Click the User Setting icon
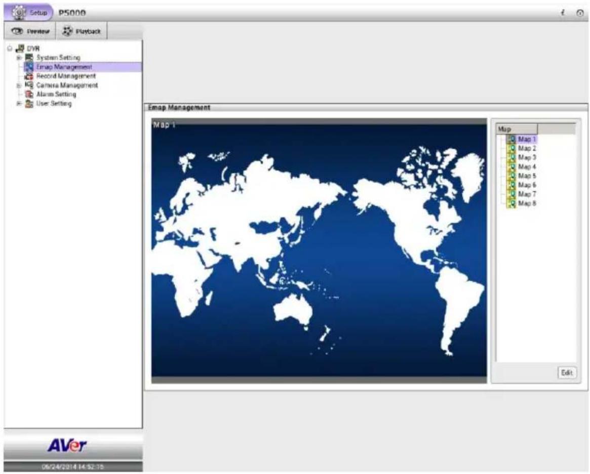590x474 pixels. pyautogui.click(x=29, y=104)
